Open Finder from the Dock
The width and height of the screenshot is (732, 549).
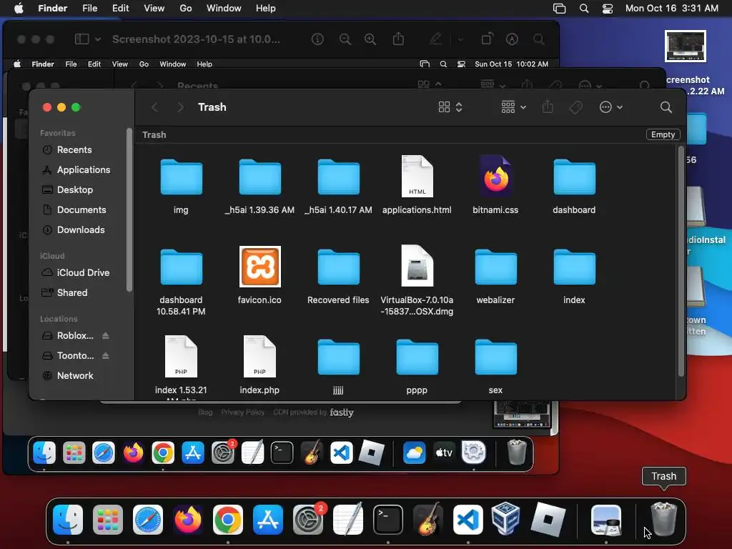coord(68,520)
